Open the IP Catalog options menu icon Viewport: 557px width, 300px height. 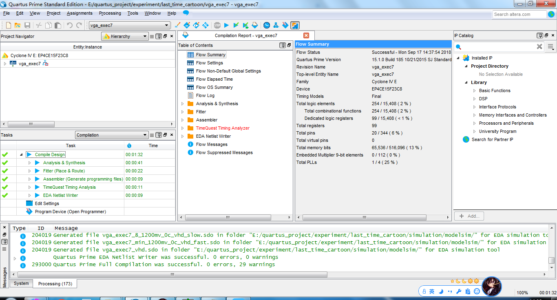[x=551, y=47]
